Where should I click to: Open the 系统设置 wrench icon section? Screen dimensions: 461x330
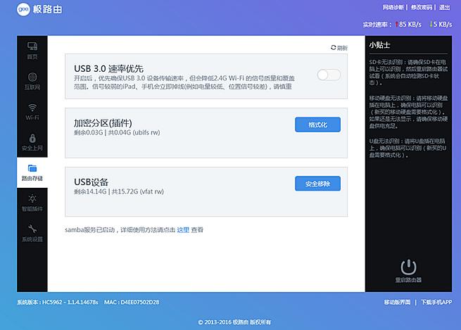click(32, 228)
